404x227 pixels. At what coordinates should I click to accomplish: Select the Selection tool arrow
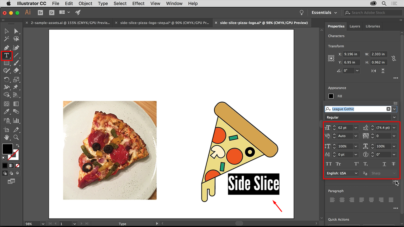pyautogui.click(x=6, y=31)
